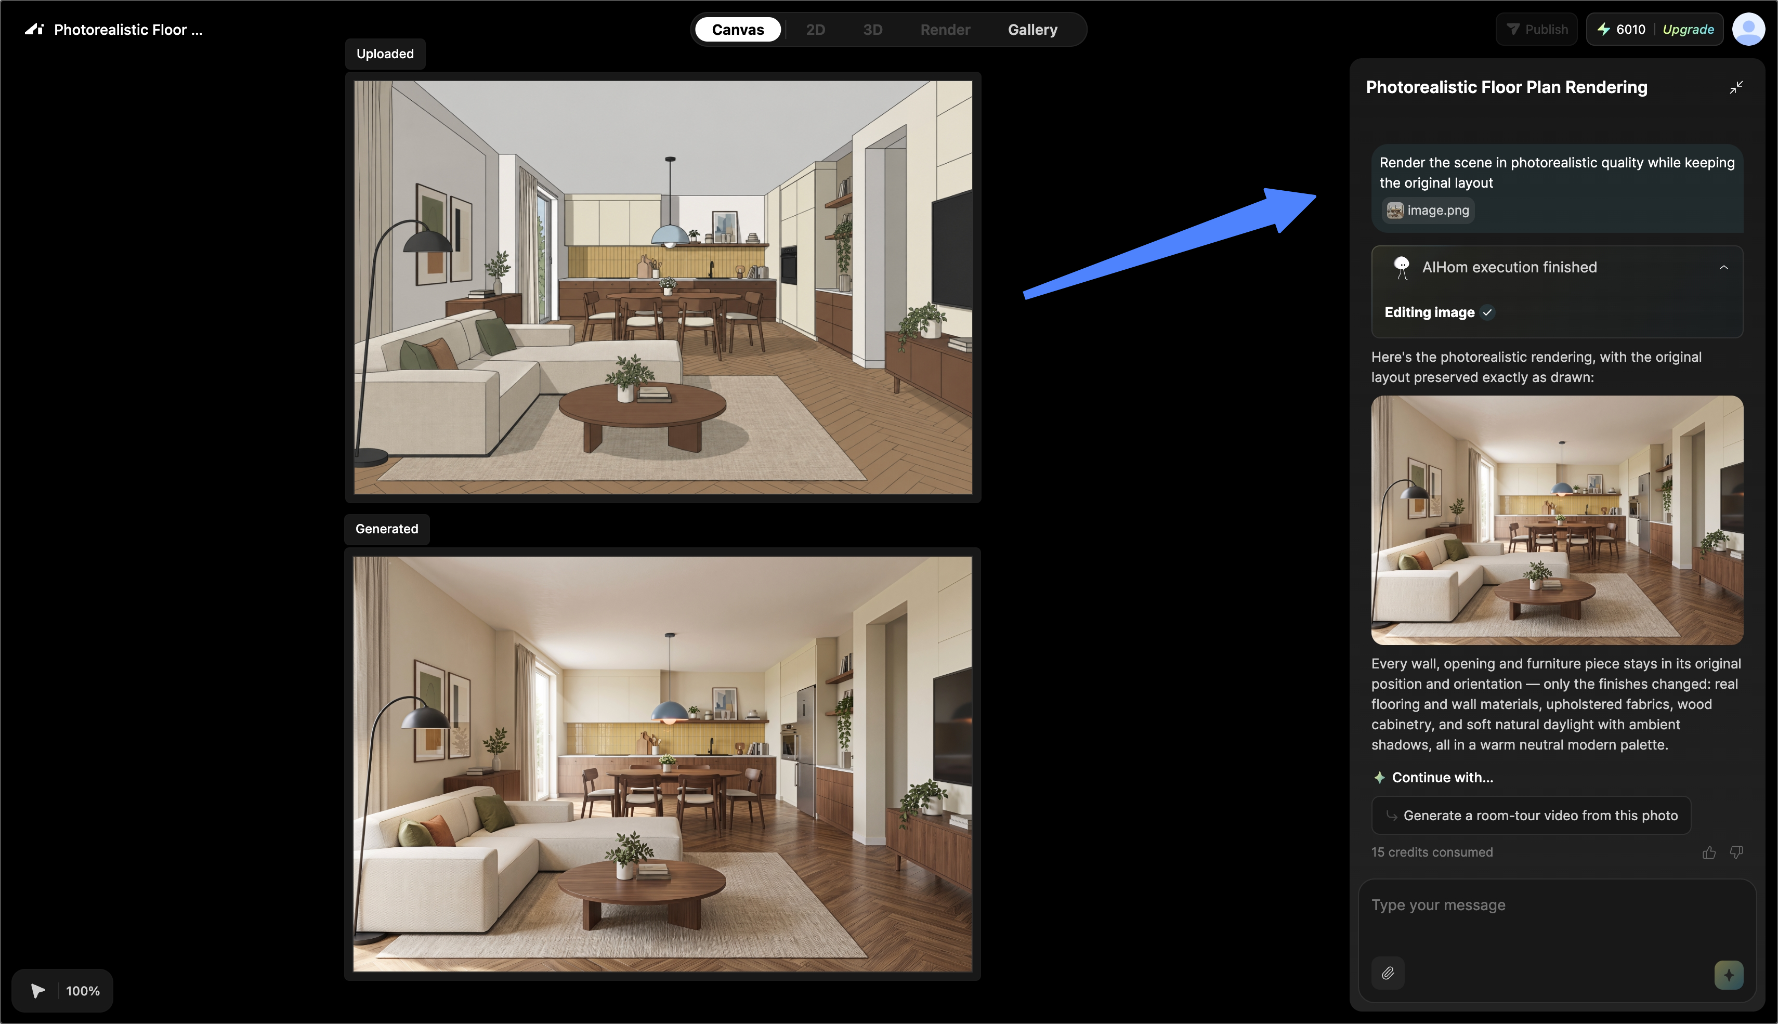Select the Uploaded sketch image on canvas
This screenshot has width=1778, height=1024.
[663, 287]
